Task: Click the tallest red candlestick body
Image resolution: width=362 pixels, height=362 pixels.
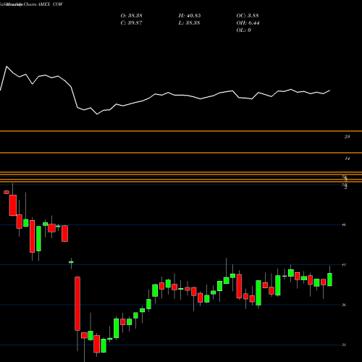Action: tap(77, 303)
